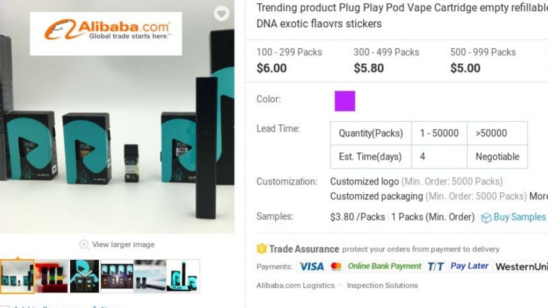Open the Alibaba.com Logistics link
The width and height of the screenshot is (548, 308).
click(295, 285)
